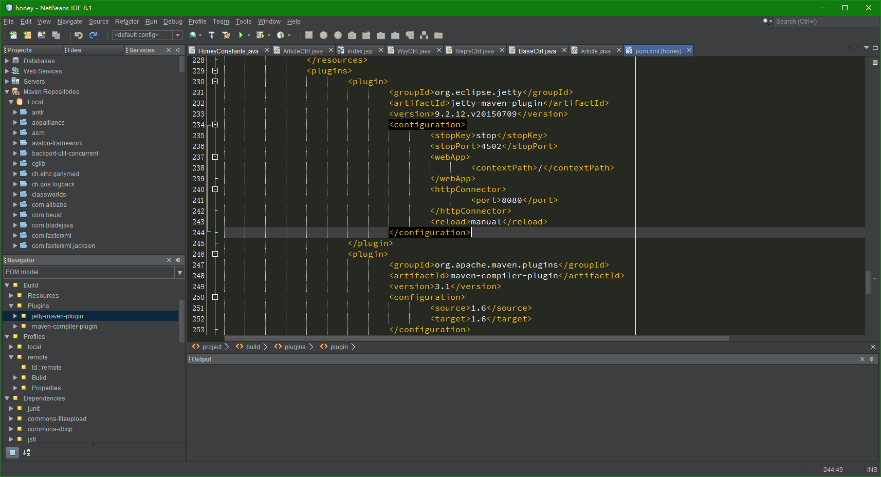Click the Build Project hammer icon
The height and width of the screenshot is (477, 881).
point(211,35)
